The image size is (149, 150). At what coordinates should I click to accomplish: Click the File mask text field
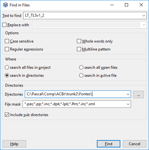click(74, 104)
